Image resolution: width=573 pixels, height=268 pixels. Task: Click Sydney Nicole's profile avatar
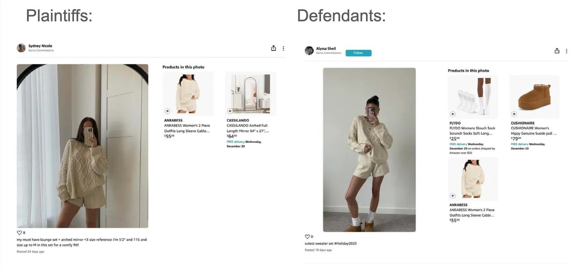tap(21, 48)
